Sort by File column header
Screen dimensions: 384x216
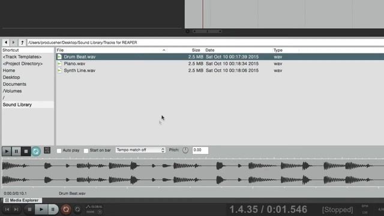point(112,50)
